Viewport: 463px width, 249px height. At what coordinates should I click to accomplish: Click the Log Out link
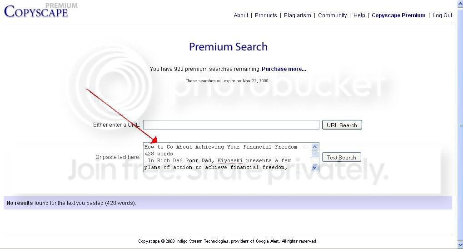coord(442,15)
